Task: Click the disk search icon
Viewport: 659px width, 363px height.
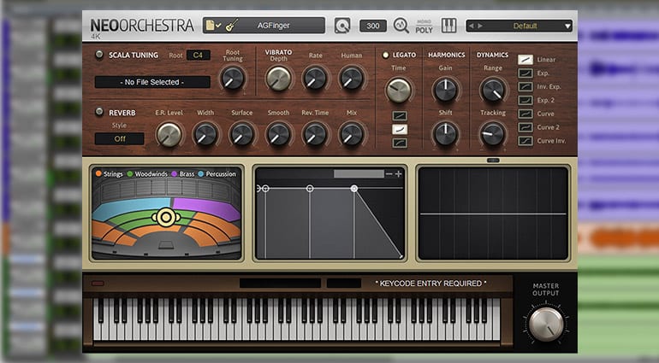Action: pyautogui.click(x=342, y=26)
